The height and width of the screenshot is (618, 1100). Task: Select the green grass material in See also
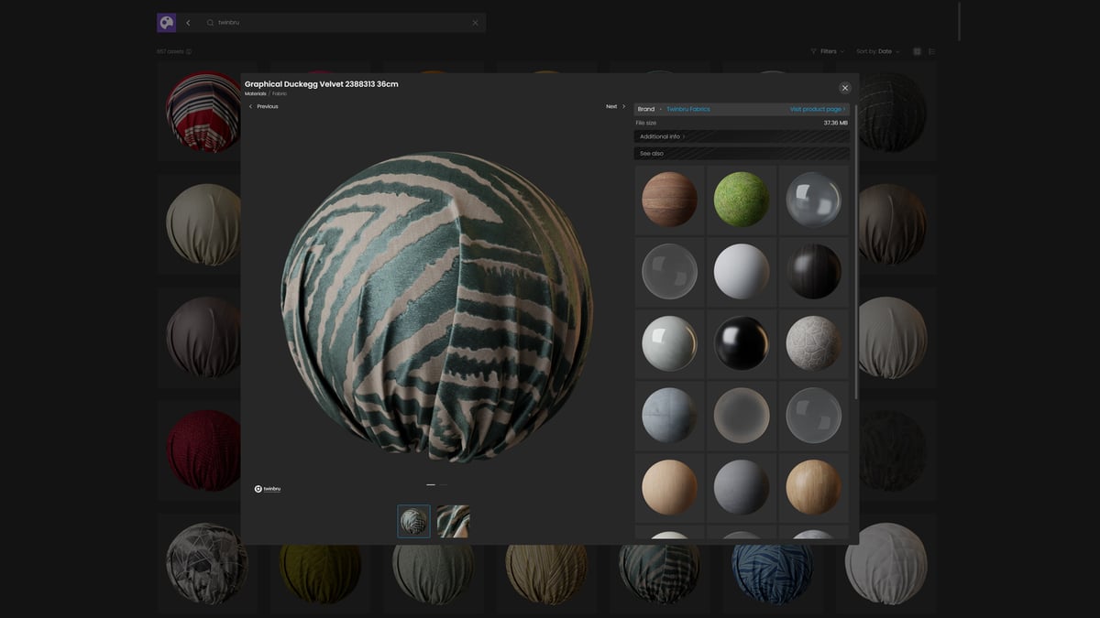[x=741, y=199]
